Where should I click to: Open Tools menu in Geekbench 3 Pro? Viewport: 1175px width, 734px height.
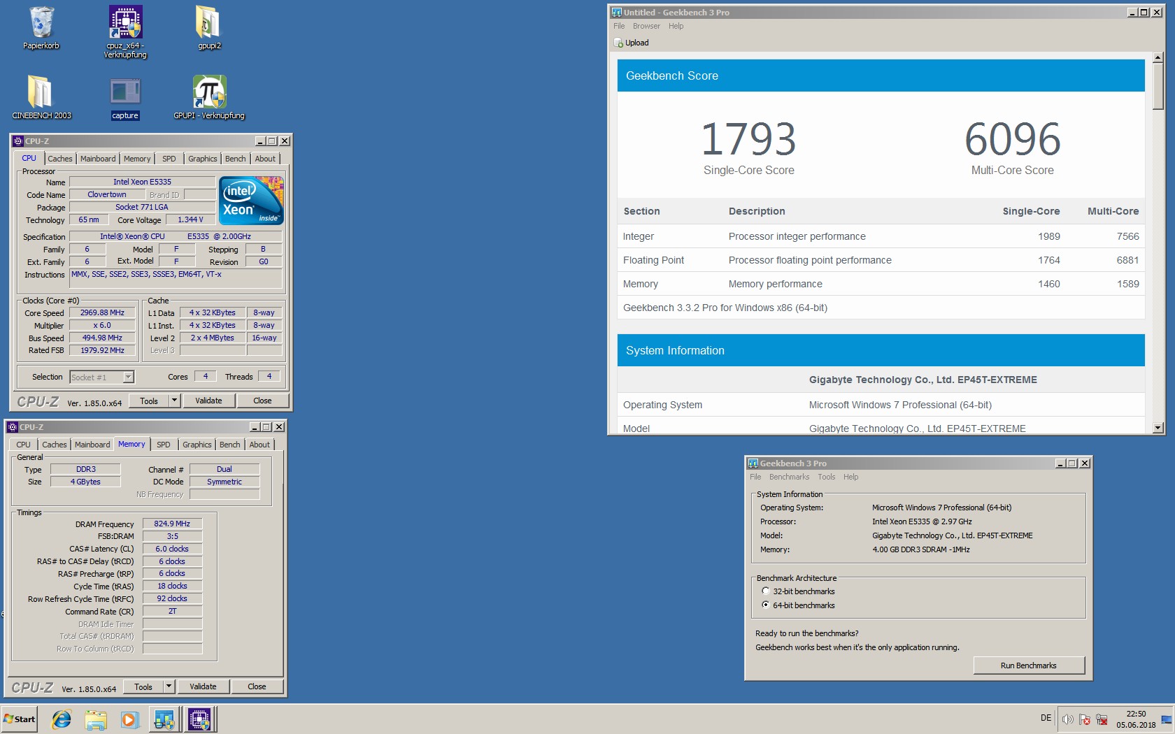pos(827,477)
